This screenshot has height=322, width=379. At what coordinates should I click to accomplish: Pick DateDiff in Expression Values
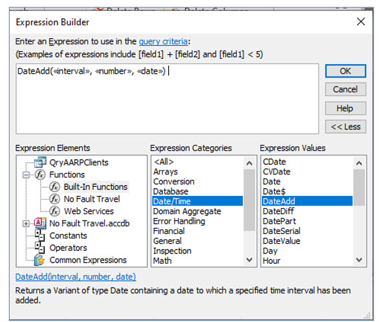coord(307,211)
